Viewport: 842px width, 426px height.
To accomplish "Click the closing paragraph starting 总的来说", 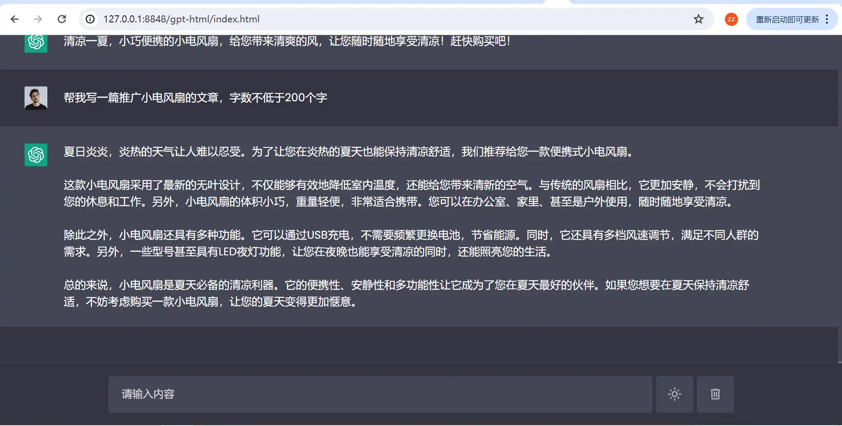I will [406, 293].
